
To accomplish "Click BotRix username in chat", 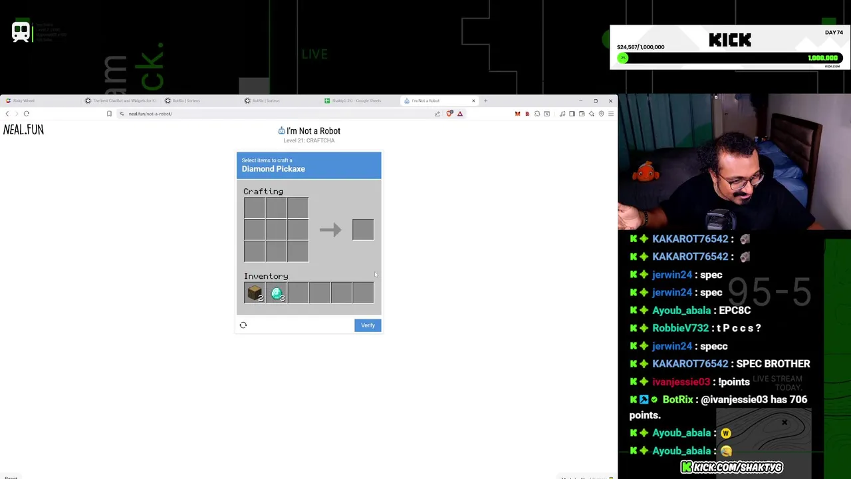I will [677, 400].
